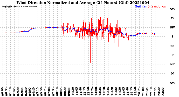The width and height of the screenshot is (179, 97).
Task: Click the '04:05' time axis label
Action: [x=30, y=92]
